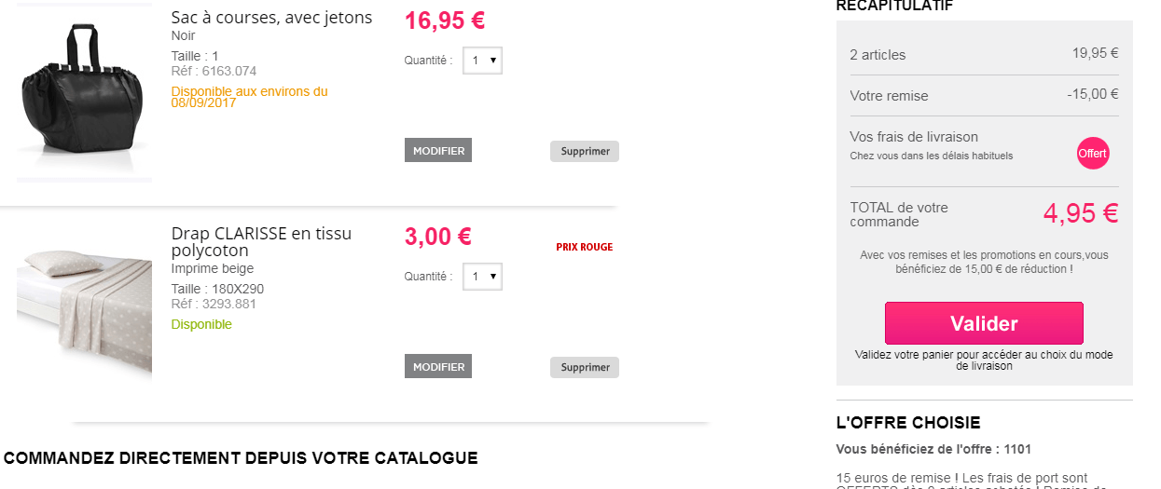Click Commandez directement depuis votre catalogue heading
The image size is (1161, 489).
[241, 458]
